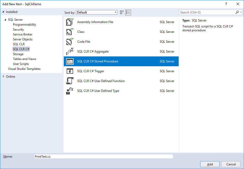Click the Name field containing PrintText.cs
This screenshot has width=244, height=169.
(x=103, y=156)
